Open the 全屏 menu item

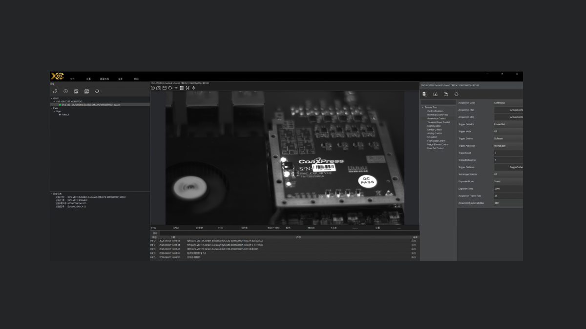click(120, 79)
